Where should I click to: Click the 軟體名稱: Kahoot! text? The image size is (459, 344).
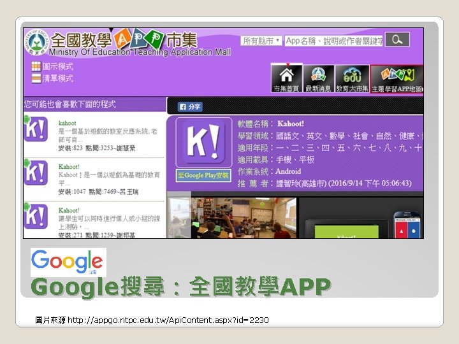pos(271,124)
